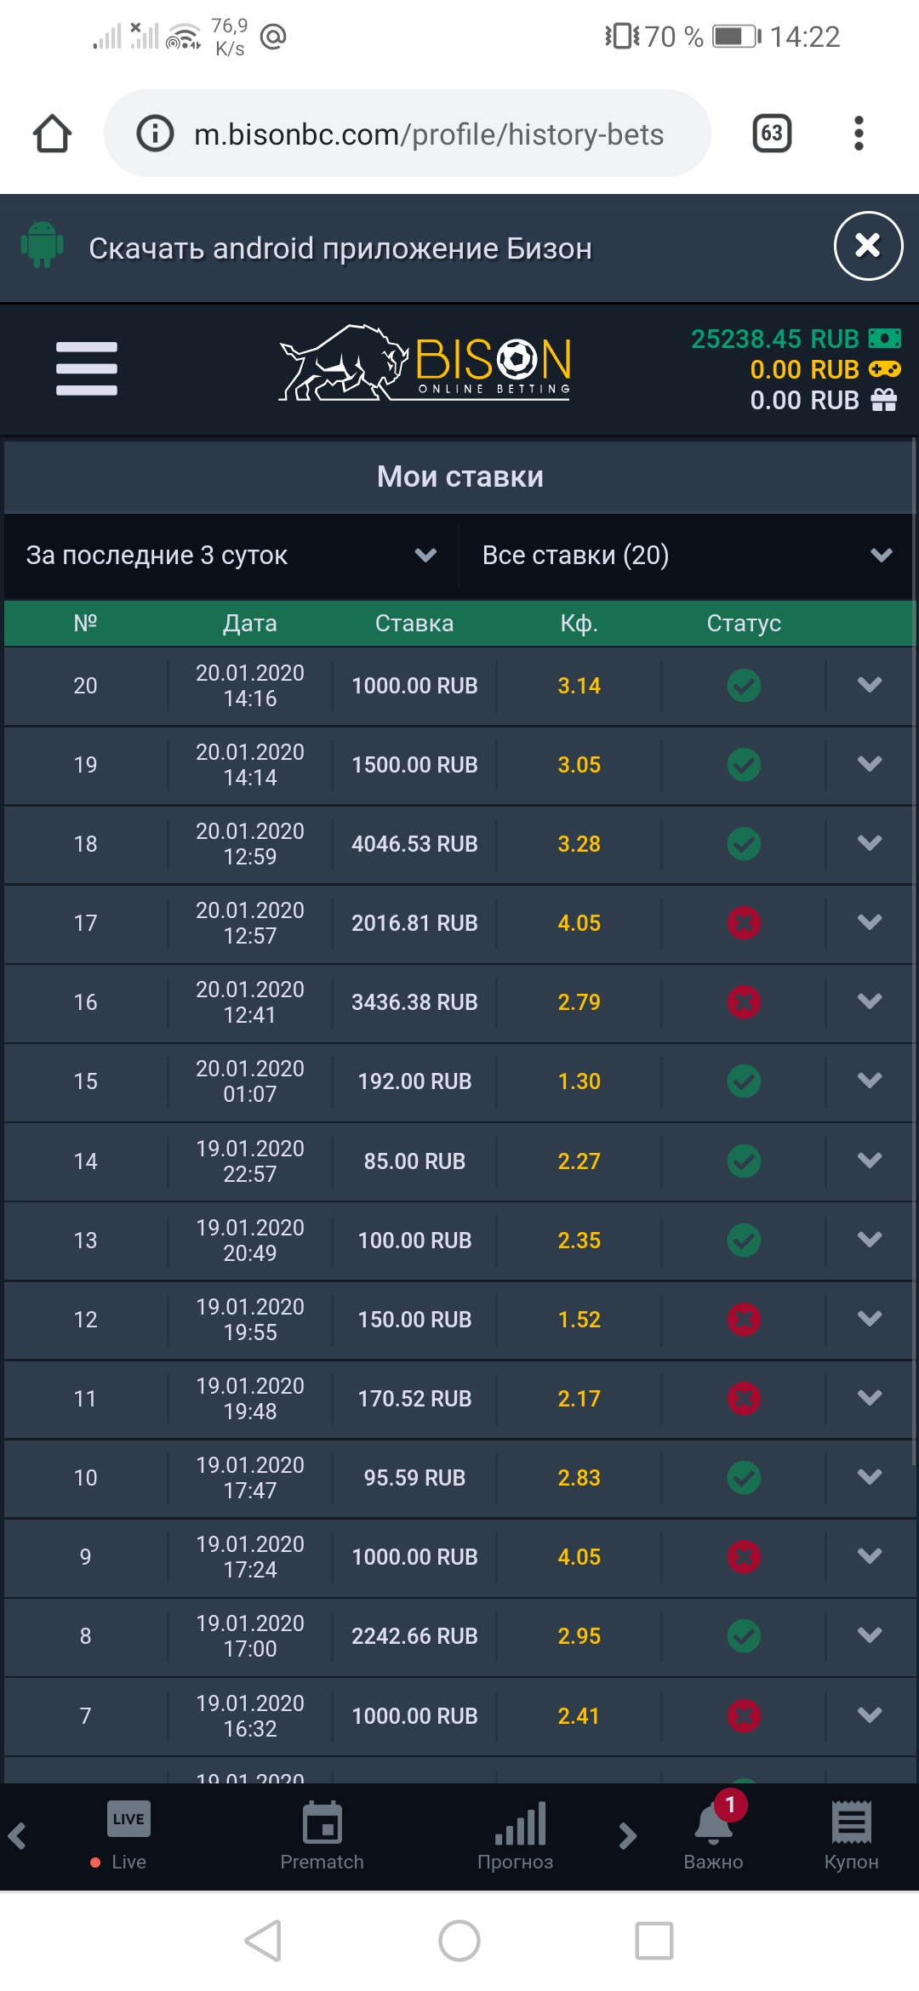The height and width of the screenshot is (1991, 919).
Task: Expand bet number 12 details
Action: (x=870, y=1319)
